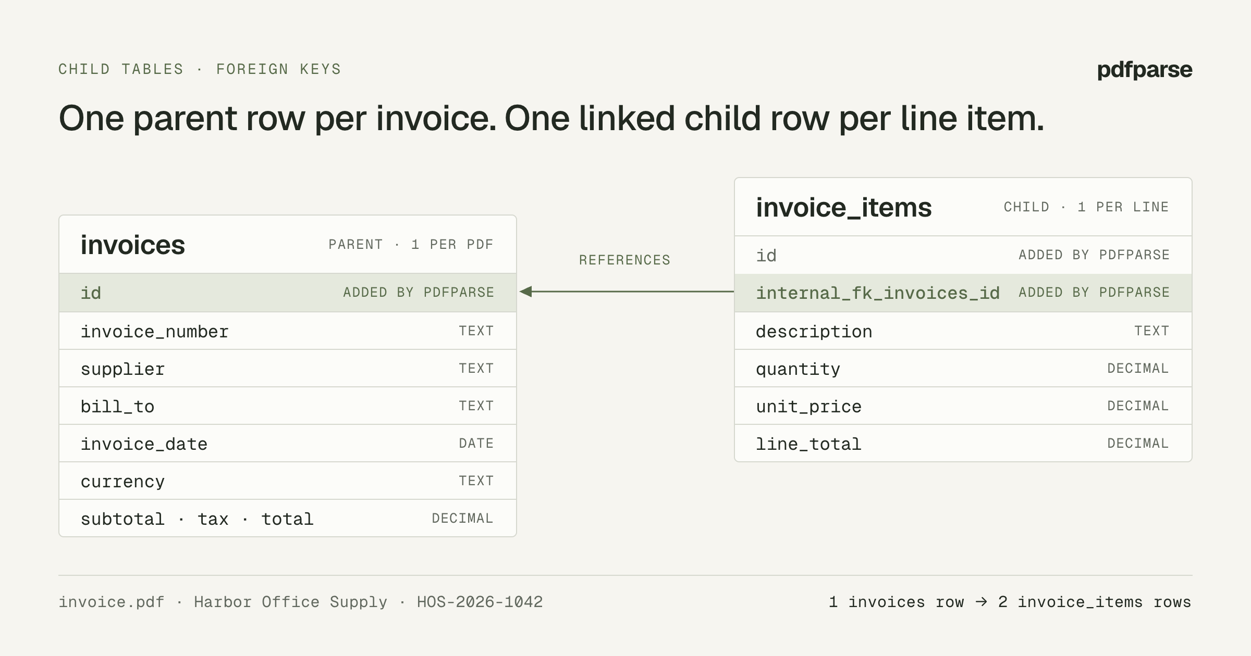The height and width of the screenshot is (656, 1251).
Task: Click the TEXT type beside description
Action: (1151, 331)
